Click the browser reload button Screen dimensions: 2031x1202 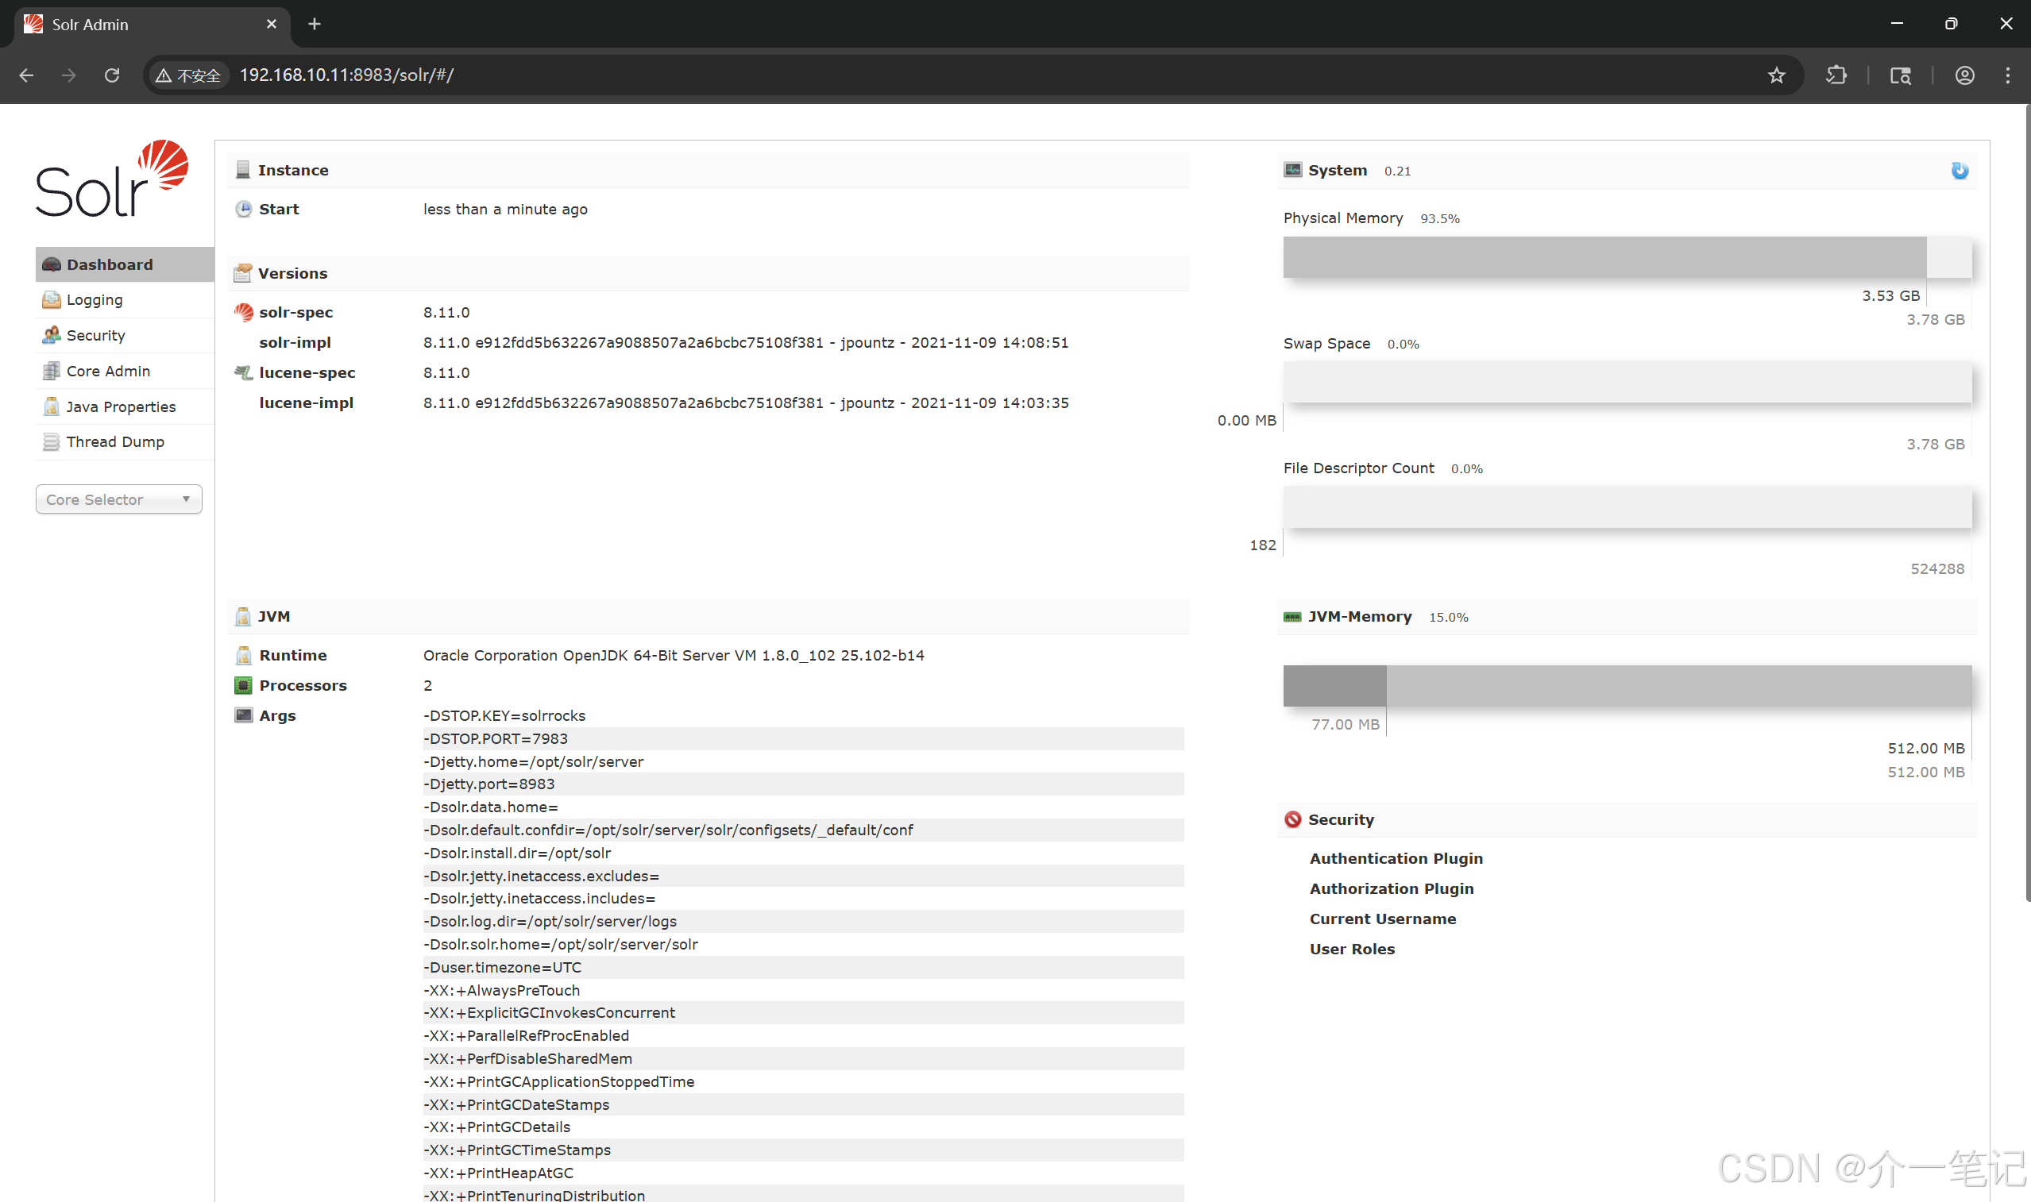112,75
